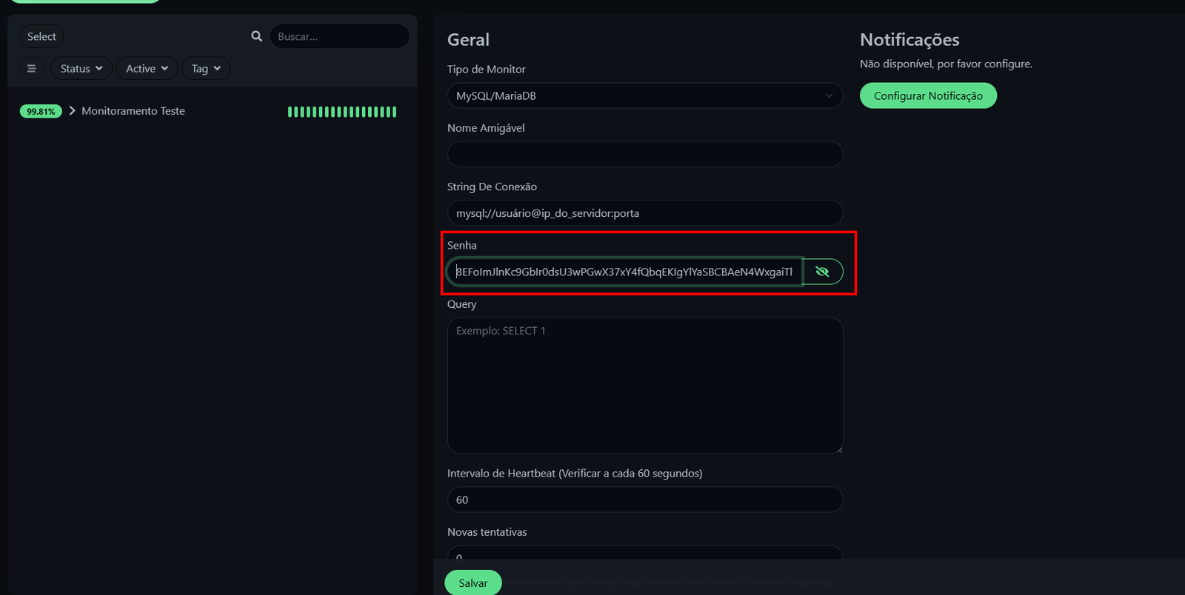Select the Monitoramento Teste monitor
Screen dimensions: 1185x595
[x=133, y=111]
